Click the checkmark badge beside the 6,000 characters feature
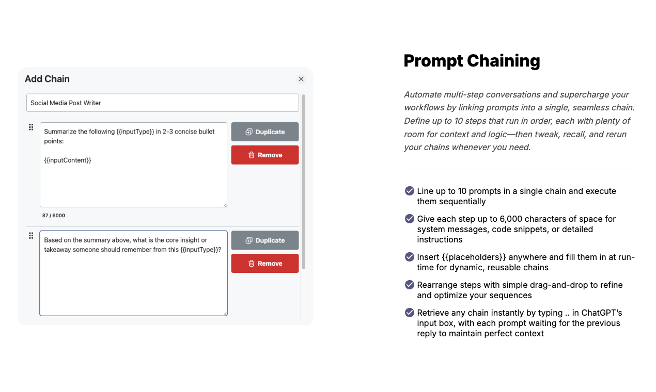656x392 pixels. [409, 218]
